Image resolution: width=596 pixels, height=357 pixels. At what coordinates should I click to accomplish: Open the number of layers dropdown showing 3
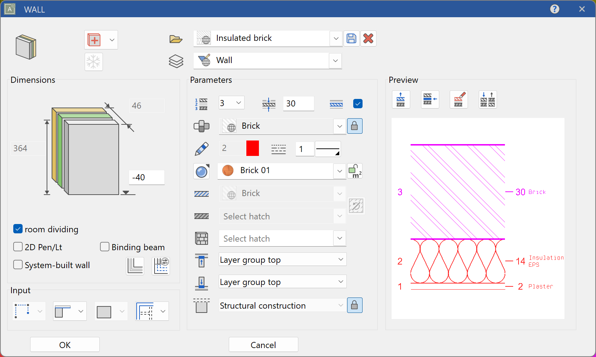point(232,103)
